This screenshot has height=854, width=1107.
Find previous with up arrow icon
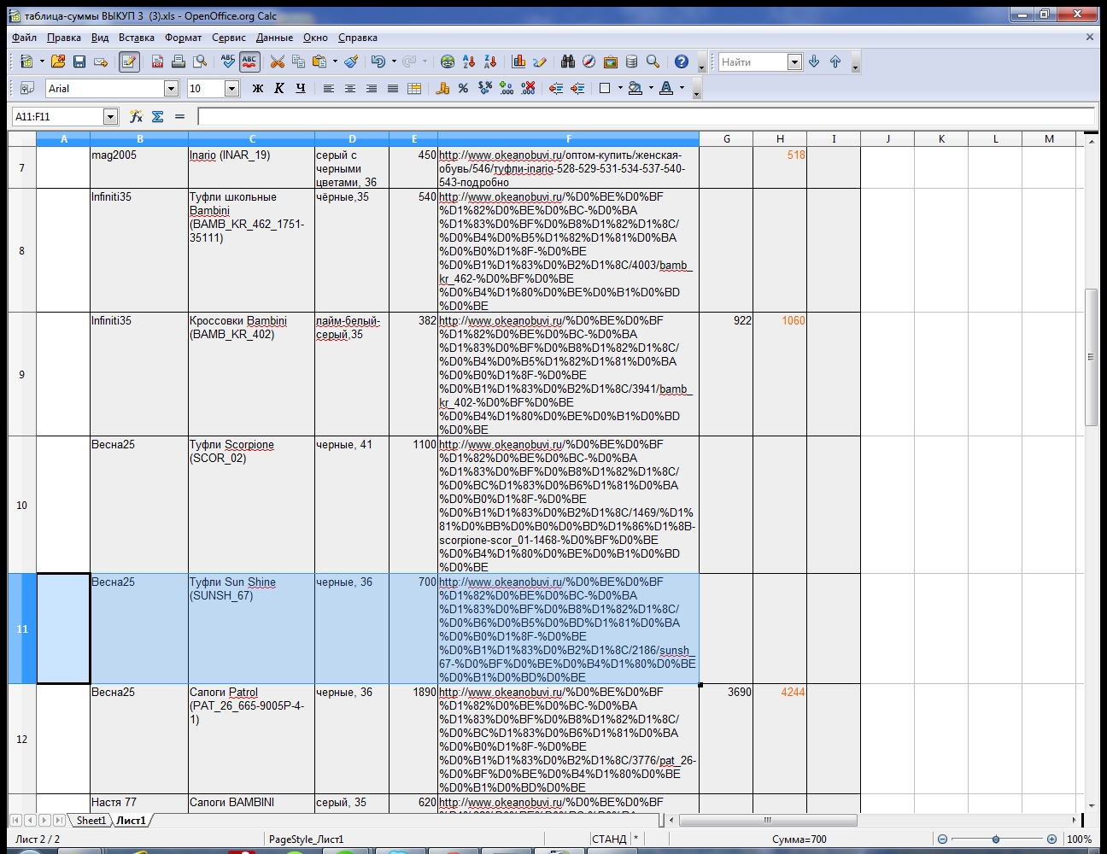[x=835, y=61]
